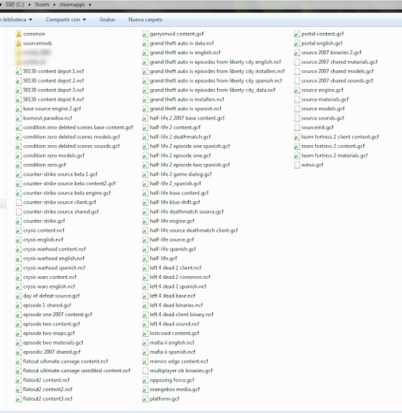Select the file "opposing force.gcf"
Image resolution: width=402 pixels, height=413 pixels.
click(172, 380)
